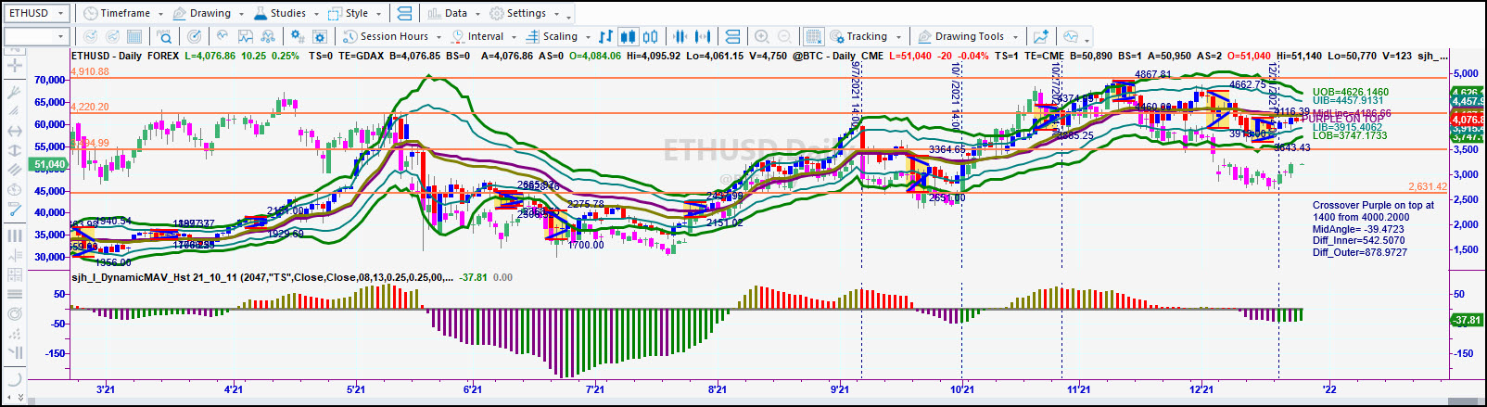Viewport: 1487px width, 407px height.
Task: Switch to filled candlestick chart style
Action: point(628,36)
